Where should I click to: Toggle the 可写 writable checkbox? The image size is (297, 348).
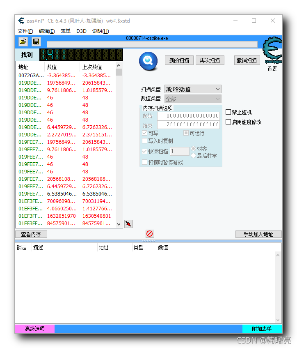(145, 133)
